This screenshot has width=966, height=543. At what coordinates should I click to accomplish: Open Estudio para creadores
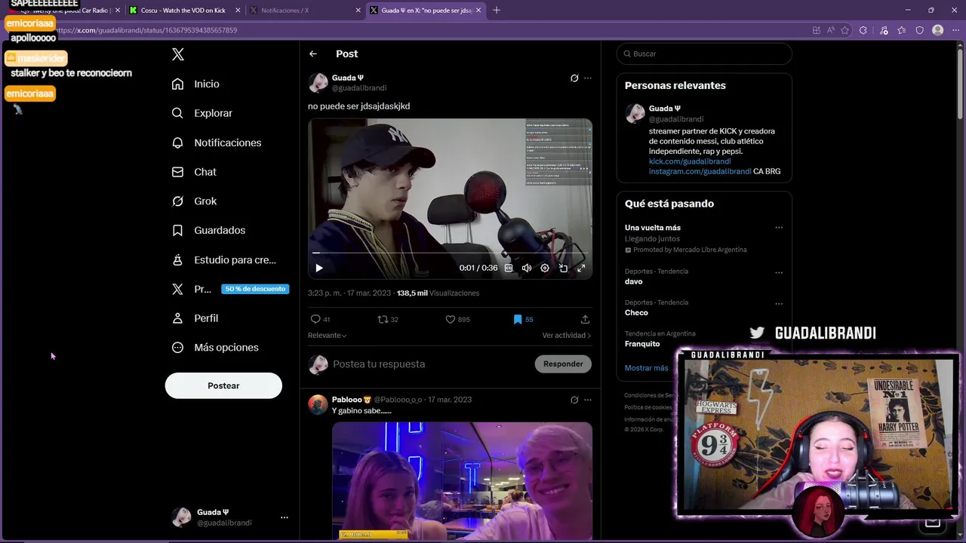pos(223,259)
